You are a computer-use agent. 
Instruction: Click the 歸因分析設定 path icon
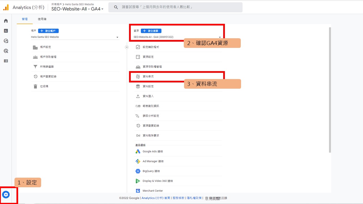[x=138, y=116]
